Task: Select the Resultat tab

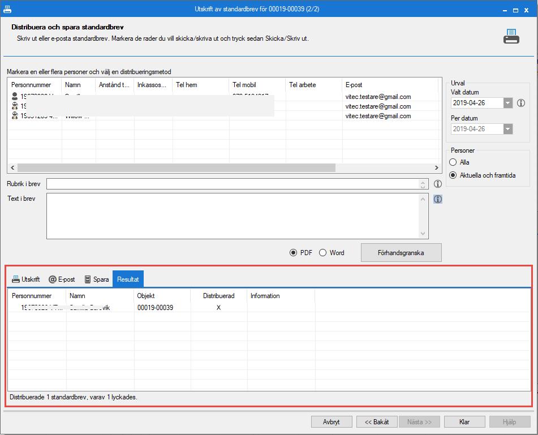Action: point(128,279)
